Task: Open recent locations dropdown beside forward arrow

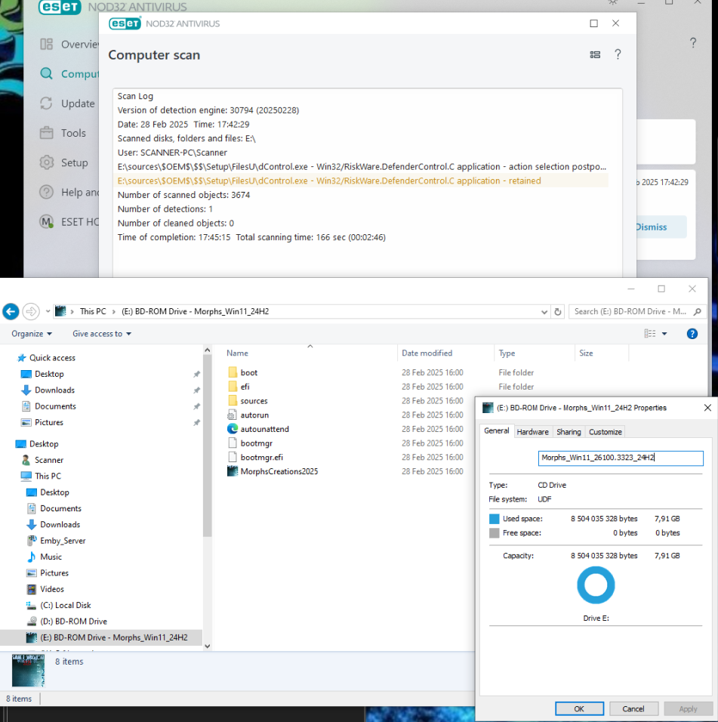Action: [48, 312]
